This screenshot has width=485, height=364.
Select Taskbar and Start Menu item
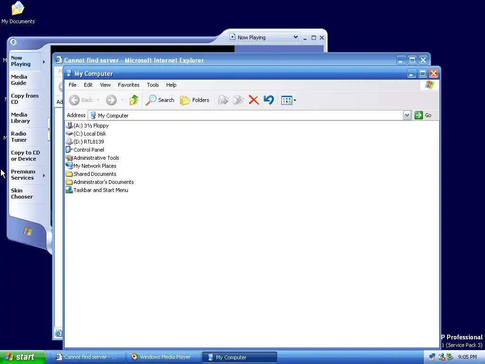[97, 190]
